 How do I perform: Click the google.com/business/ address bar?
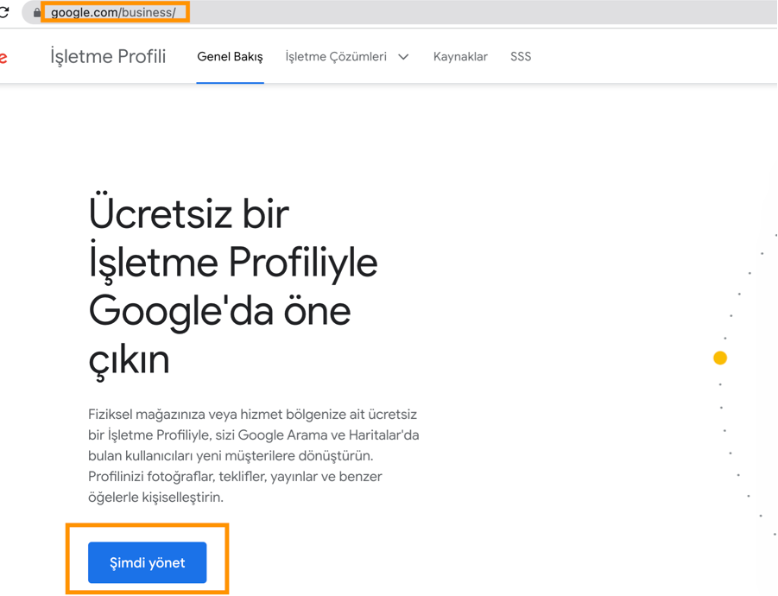tap(400, 12)
